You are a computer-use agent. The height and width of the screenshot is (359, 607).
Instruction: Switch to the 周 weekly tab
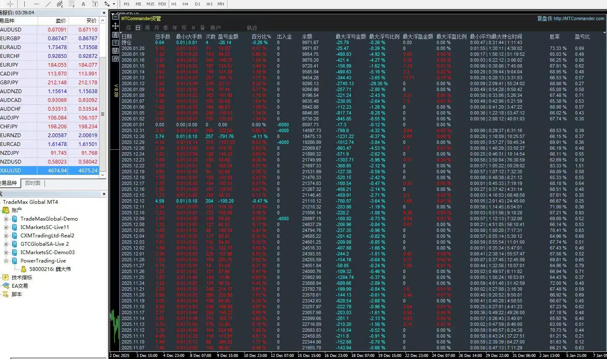point(147,28)
